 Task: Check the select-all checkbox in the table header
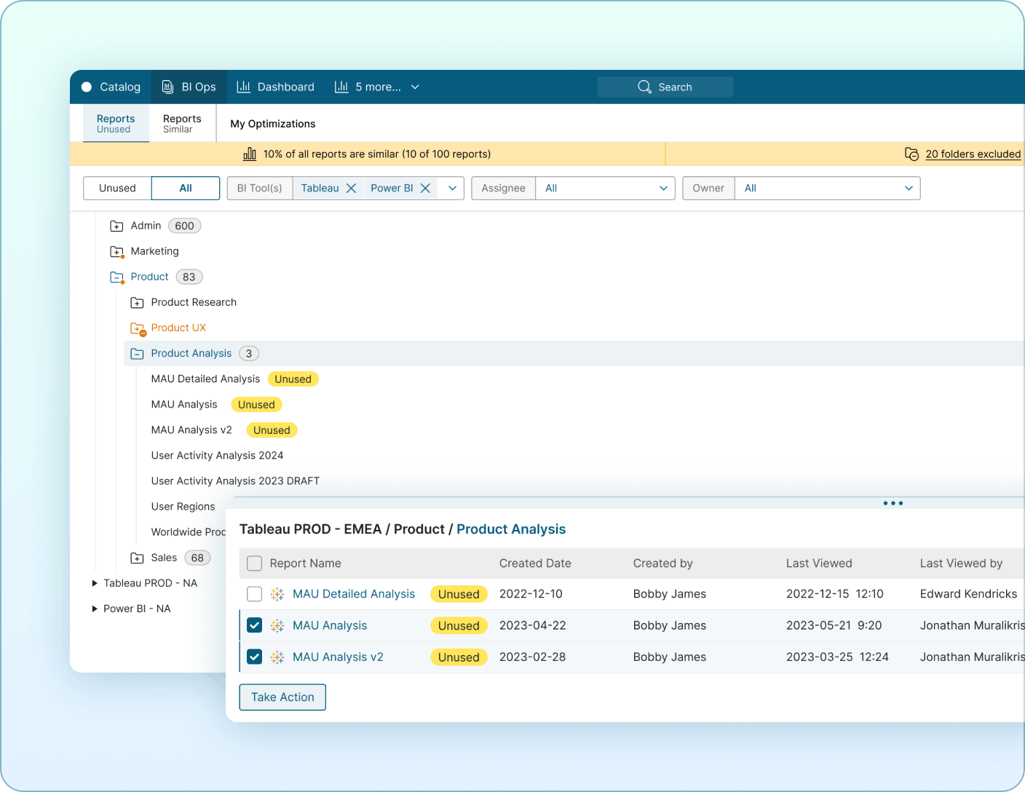pyautogui.click(x=254, y=563)
